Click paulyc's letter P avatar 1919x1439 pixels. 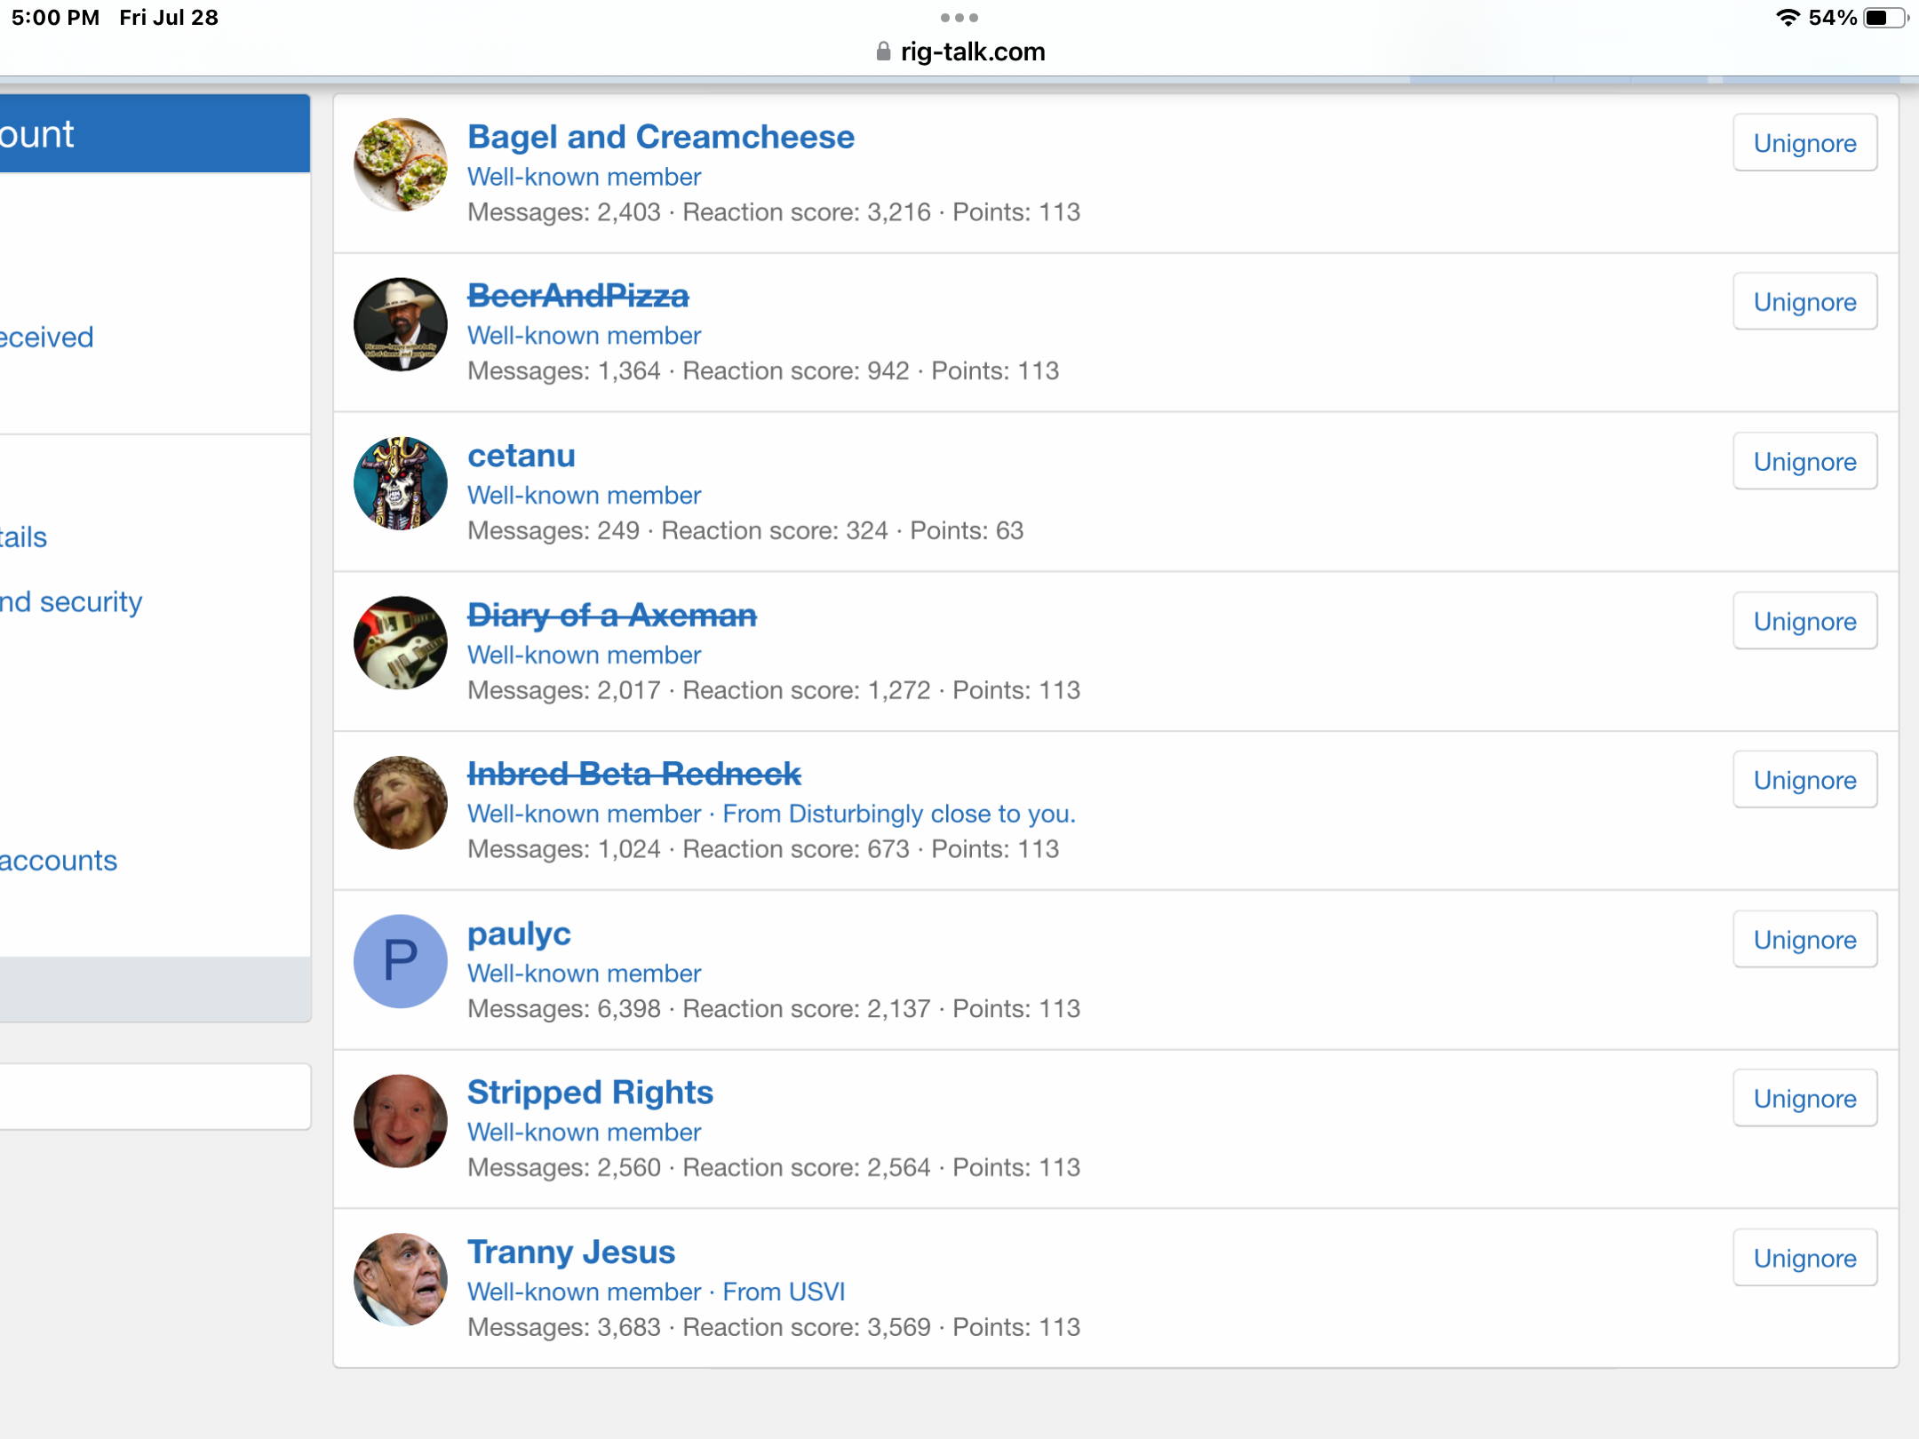pyautogui.click(x=400, y=961)
